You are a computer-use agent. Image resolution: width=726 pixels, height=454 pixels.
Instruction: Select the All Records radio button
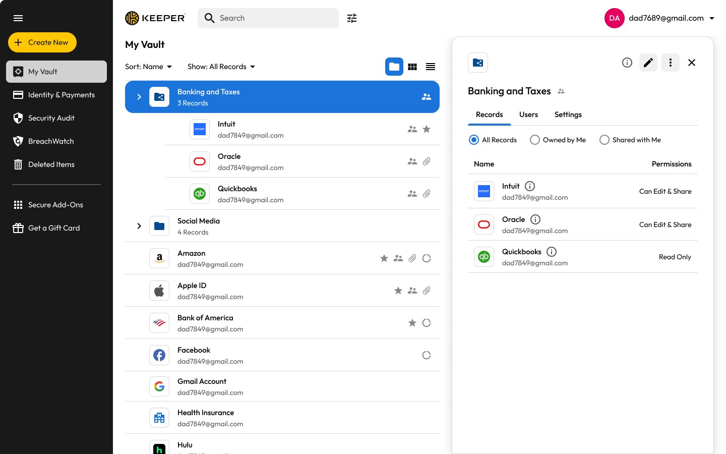tap(473, 140)
